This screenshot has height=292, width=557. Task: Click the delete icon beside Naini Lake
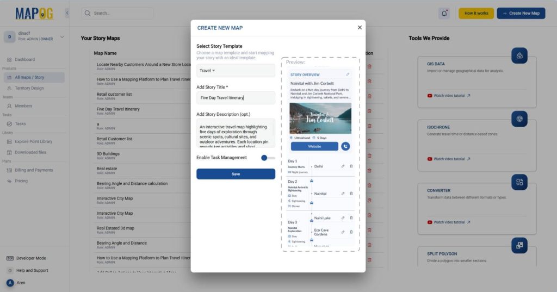[x=351, y=218]
